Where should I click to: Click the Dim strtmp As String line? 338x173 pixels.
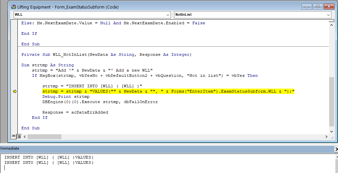click(48, 65)
